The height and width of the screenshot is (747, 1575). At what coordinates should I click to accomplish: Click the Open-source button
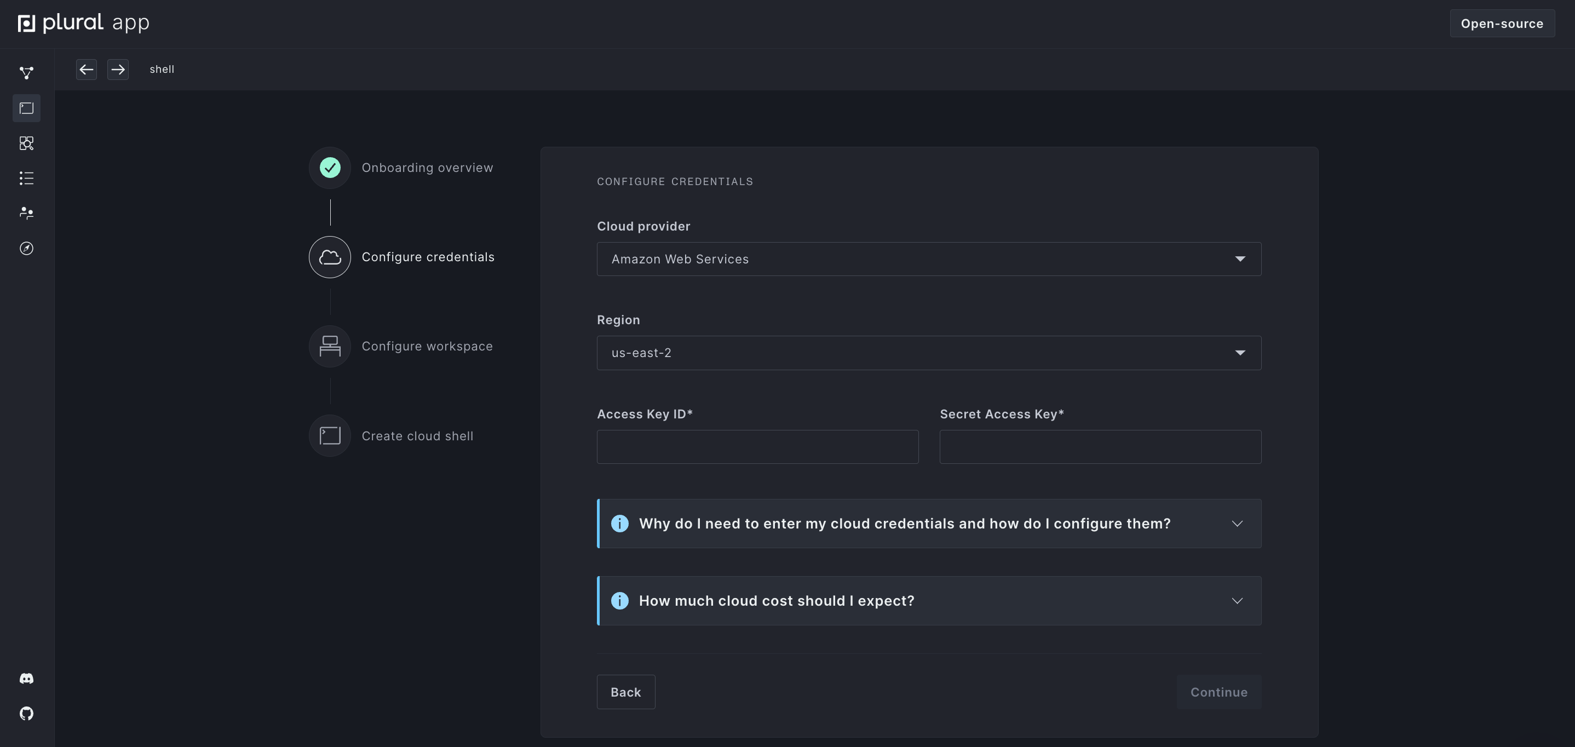[1502, 23]
